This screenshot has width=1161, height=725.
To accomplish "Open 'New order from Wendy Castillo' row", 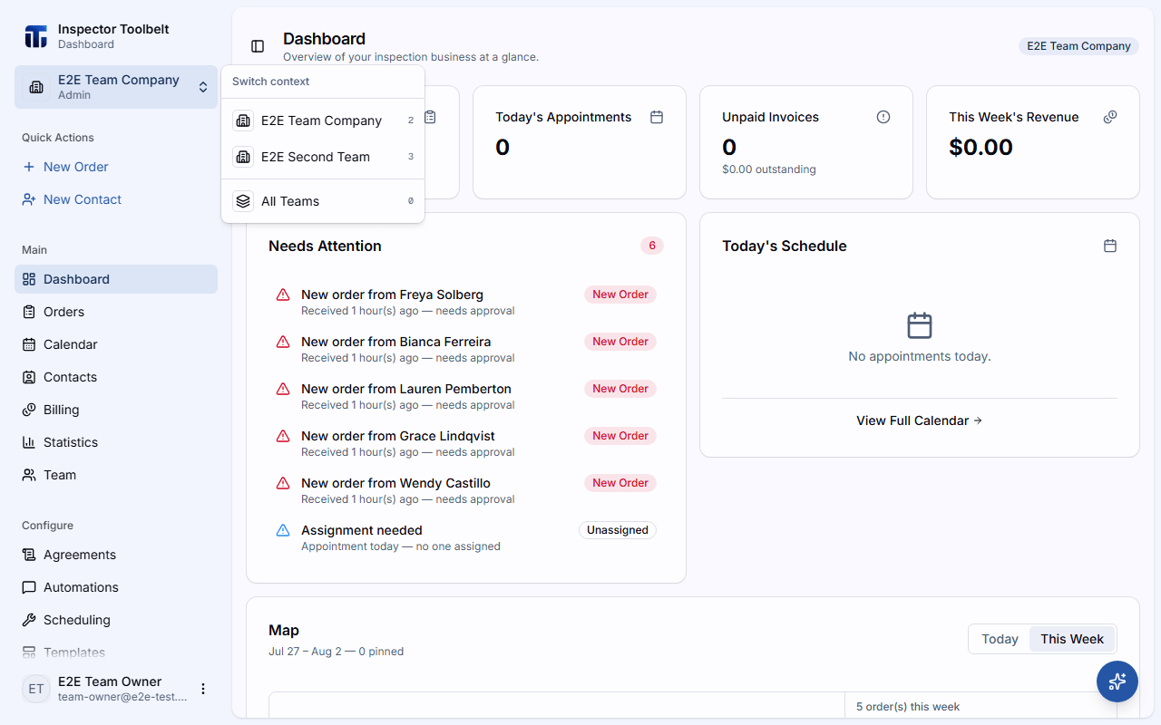I will [x=466, y=491].
